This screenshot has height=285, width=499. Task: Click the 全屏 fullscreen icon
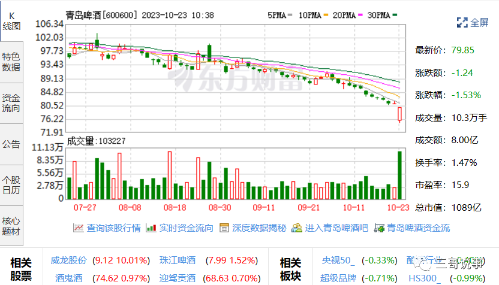pos(462,23)
